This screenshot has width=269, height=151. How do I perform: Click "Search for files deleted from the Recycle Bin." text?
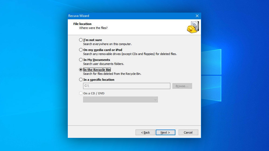click(112, 74)
